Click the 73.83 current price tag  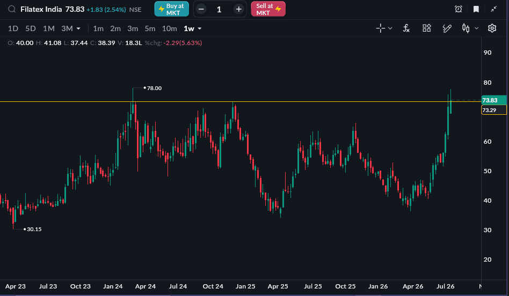coord(493,100)
